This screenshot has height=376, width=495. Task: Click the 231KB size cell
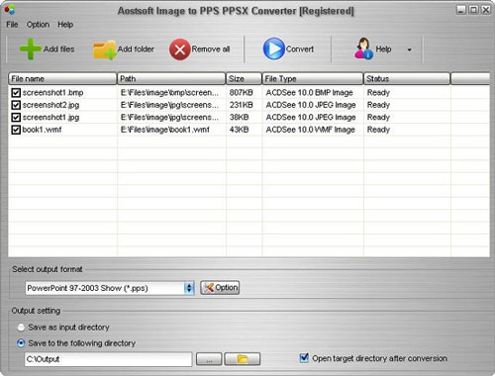click(x=242, y=105)
